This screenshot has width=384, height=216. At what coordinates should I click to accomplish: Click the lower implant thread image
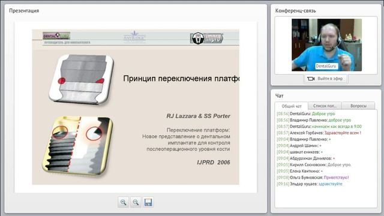pos(78,145)
